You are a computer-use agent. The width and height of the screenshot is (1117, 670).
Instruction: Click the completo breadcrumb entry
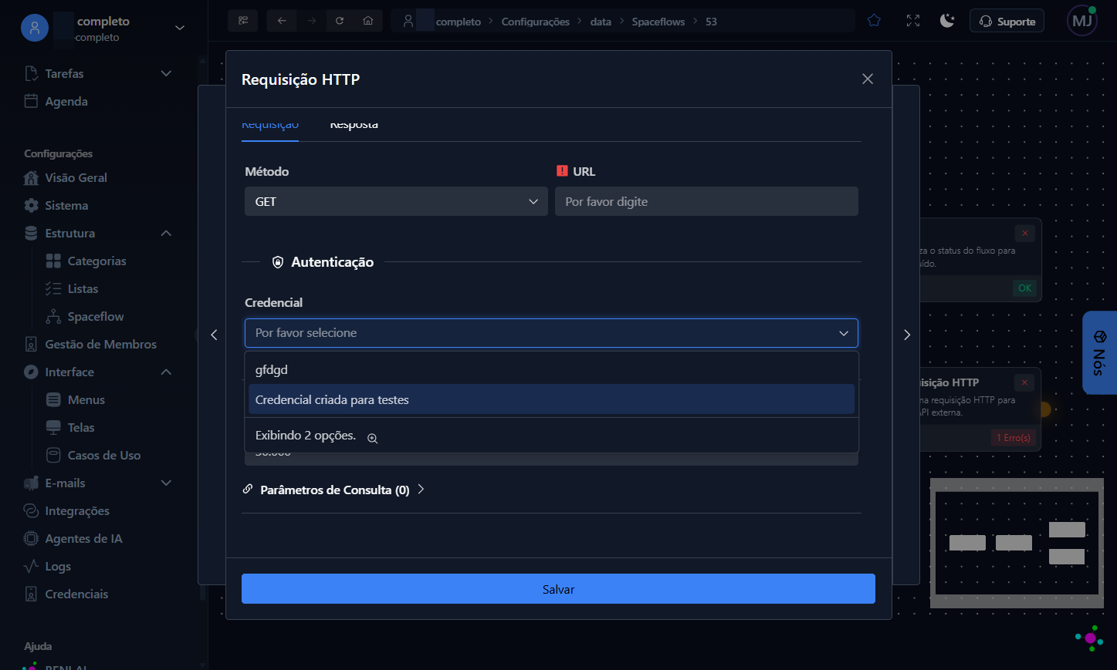click(x=458, y=22)
